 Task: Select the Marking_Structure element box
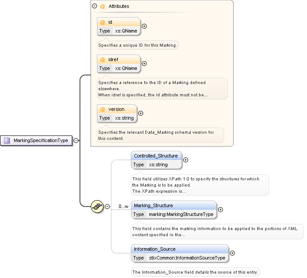click(153, 205)
